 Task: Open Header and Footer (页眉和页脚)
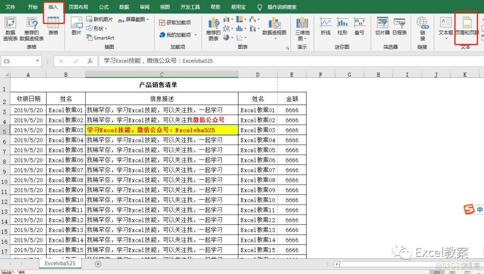click(467, 26)
